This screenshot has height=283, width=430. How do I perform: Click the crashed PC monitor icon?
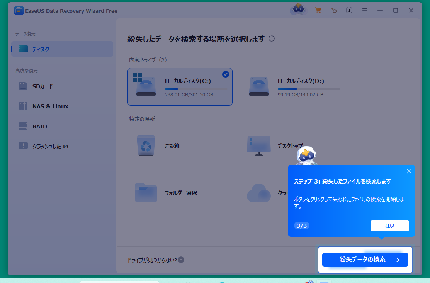23,147
